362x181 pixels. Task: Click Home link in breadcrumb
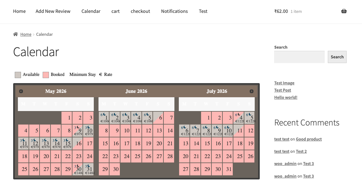[x=26, y=34]
